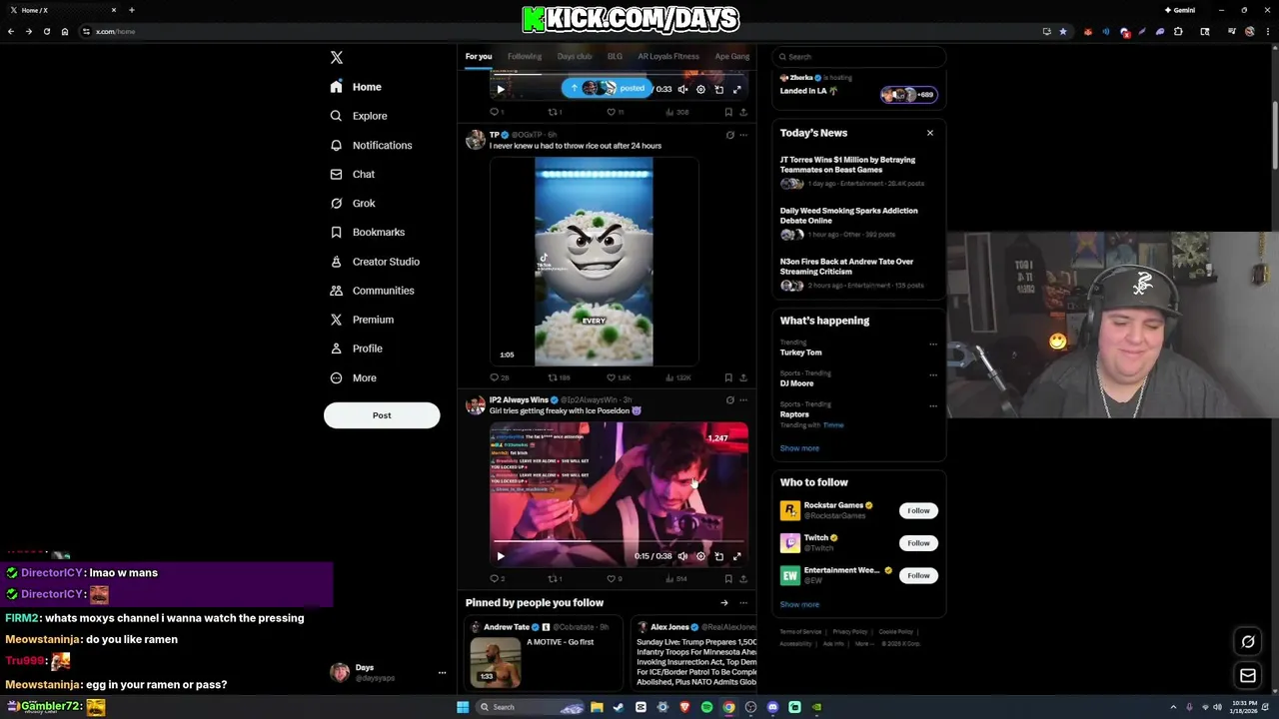
Task: Switch to AR Loyals Fitness tab
Action: [668, 57]
